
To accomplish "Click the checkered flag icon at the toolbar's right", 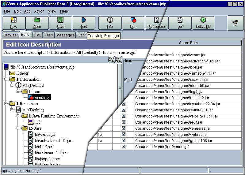I will [235, 23].
